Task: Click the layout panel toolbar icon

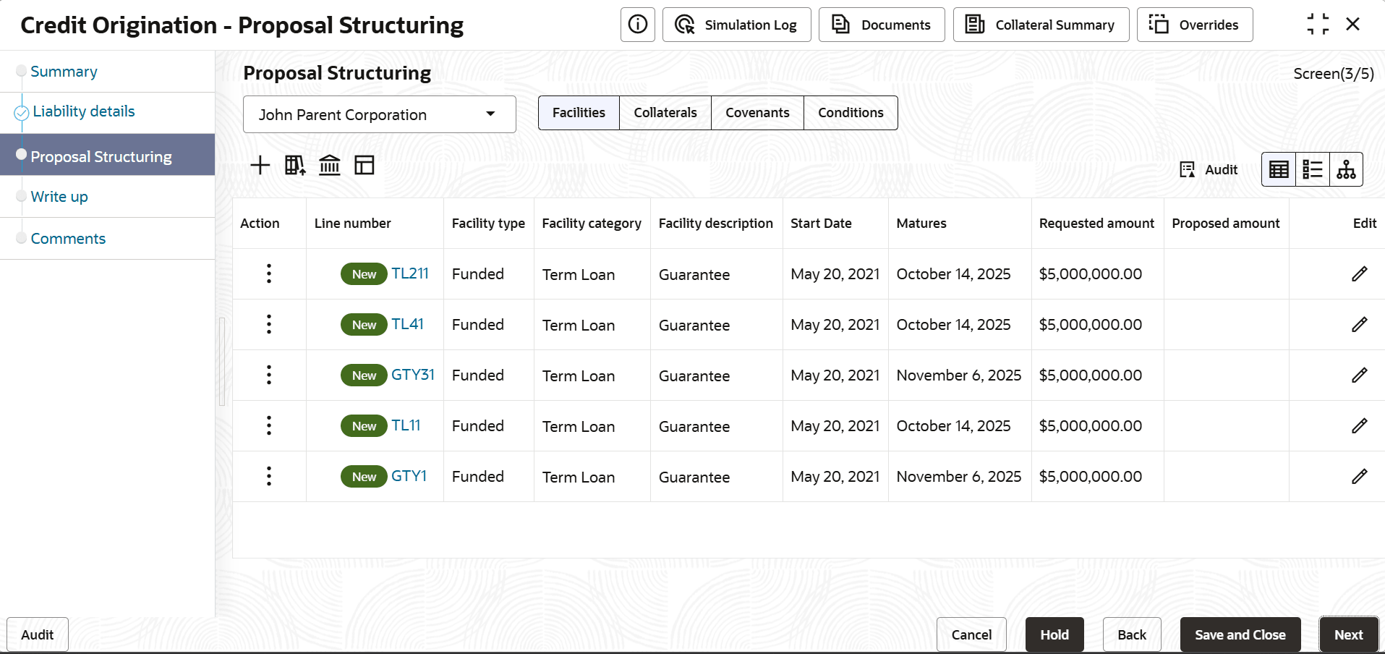Action: pos(365,166)
